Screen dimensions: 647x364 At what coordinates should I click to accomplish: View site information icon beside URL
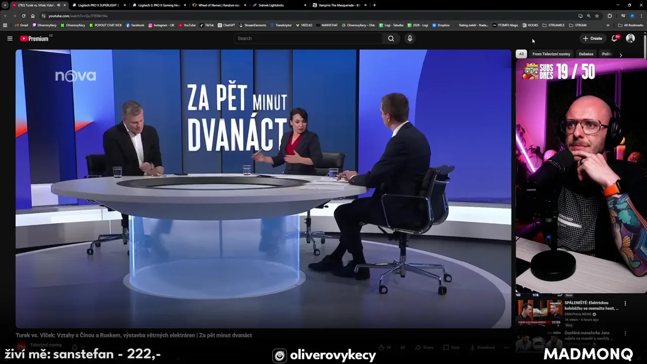[44, 16]
